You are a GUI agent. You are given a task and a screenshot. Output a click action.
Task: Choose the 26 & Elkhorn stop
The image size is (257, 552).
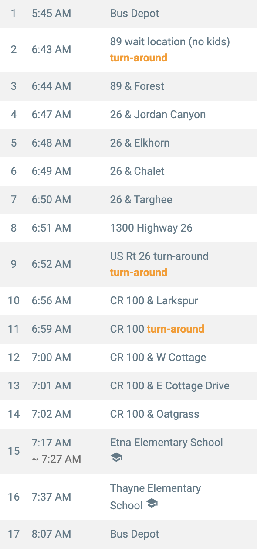point(128,143)
